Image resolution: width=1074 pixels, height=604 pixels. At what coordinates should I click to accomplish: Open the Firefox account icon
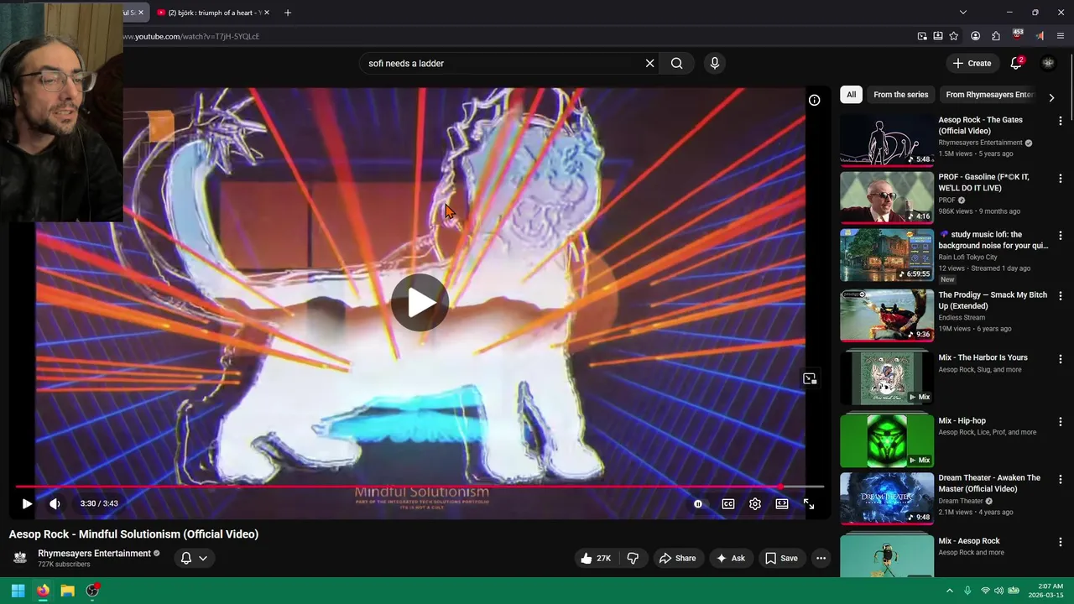975,36
